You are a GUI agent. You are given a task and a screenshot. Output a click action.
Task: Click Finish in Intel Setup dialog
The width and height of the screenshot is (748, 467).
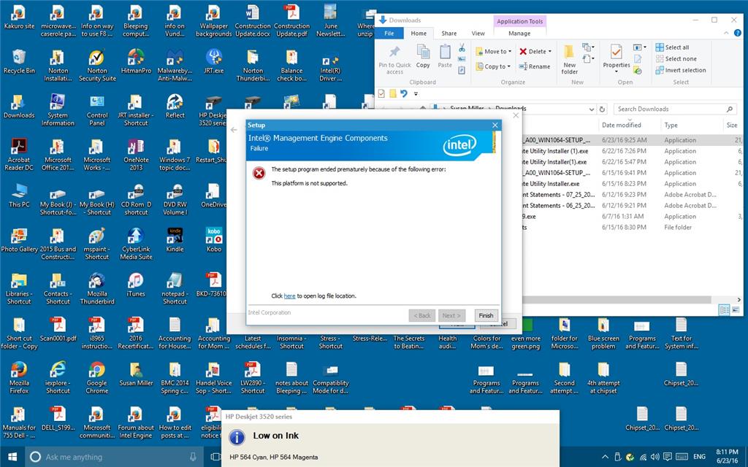tap(486, 315)
